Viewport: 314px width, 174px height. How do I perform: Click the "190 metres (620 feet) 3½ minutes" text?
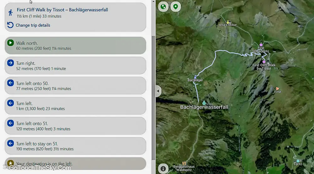coord(45,149)
